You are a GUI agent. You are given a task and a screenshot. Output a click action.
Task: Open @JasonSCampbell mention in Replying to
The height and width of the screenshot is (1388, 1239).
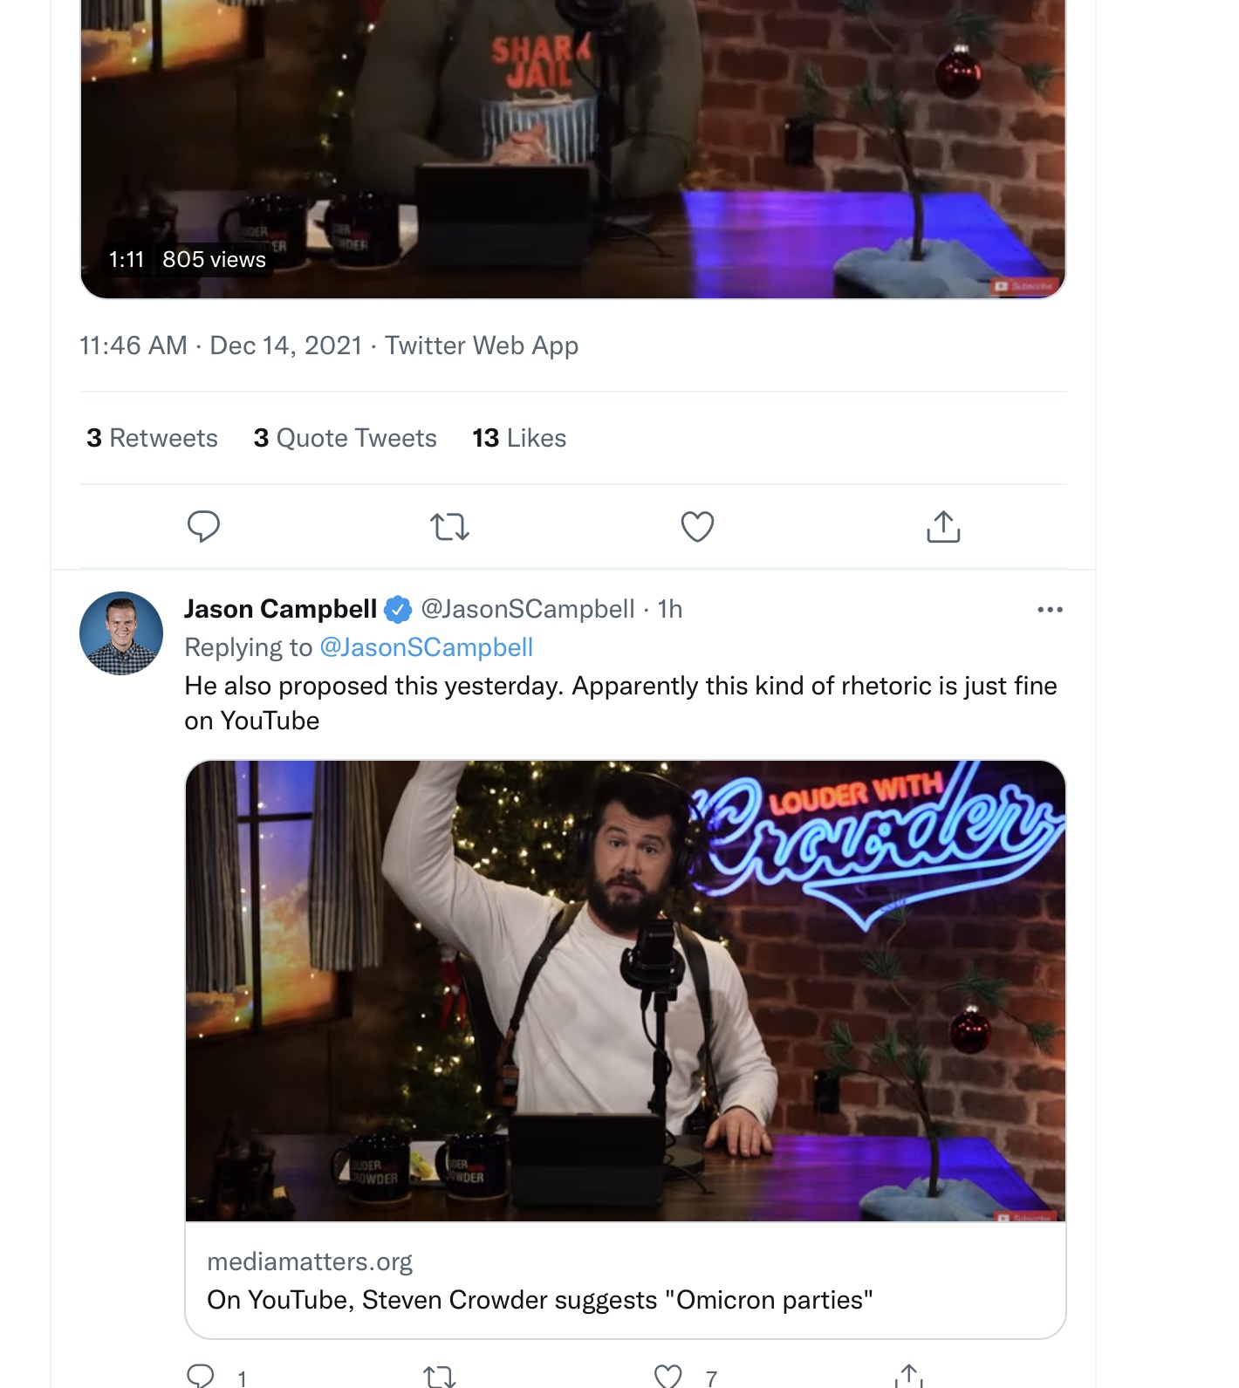pyautogui.click(x=427, y=647)
